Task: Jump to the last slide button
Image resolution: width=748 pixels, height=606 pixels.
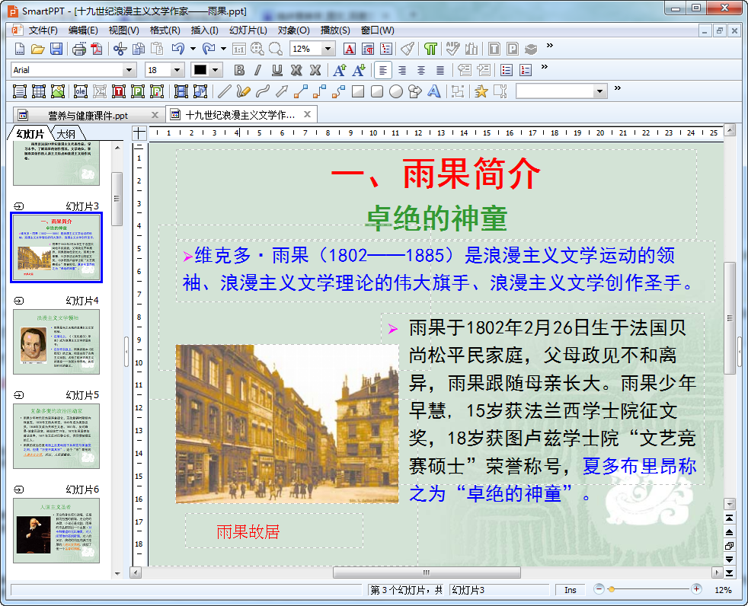Action: (x=730, y=573)
